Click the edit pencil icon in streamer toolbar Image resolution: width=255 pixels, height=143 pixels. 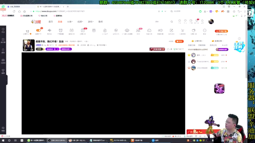point(171,30)
